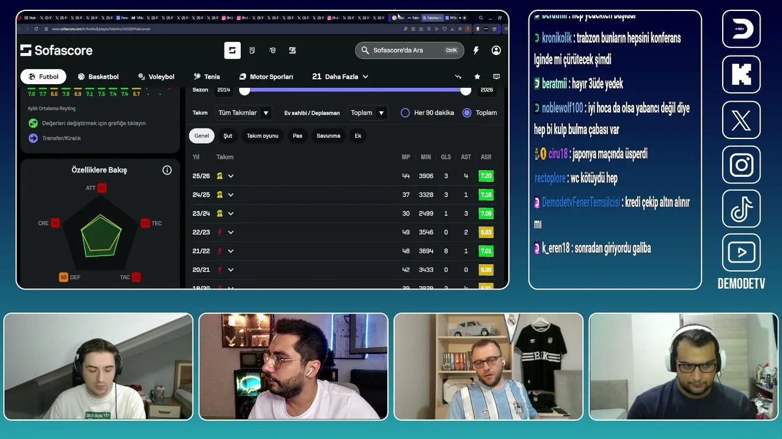Select the Voleybol sport tab

pyautogui.click(x=156, y=77)
